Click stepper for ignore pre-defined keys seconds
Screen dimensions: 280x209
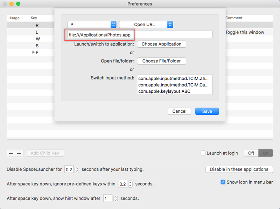[131, 184]
